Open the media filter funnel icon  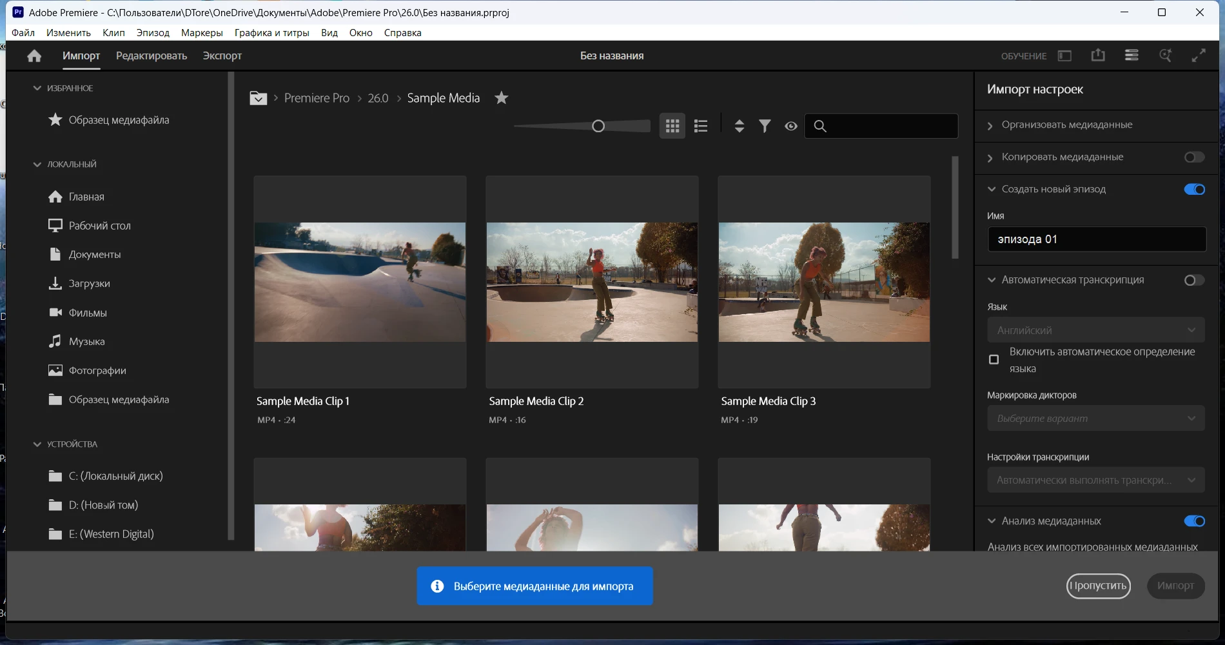tap(765, 126)
